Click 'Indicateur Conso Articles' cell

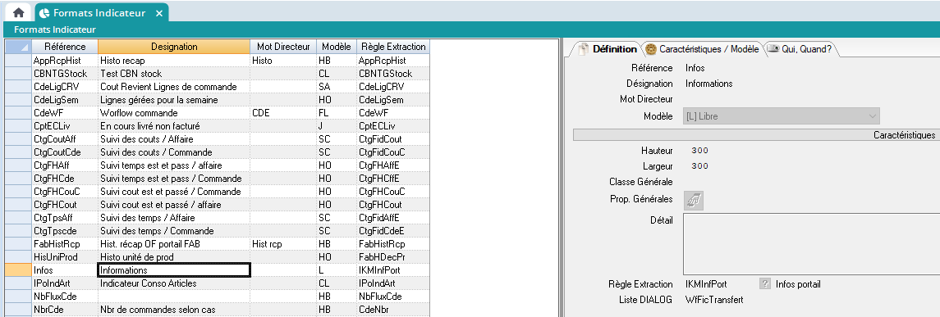tap(174, 283)
